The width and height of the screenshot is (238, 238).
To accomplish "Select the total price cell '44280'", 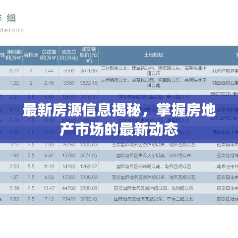I will [69, 188].
